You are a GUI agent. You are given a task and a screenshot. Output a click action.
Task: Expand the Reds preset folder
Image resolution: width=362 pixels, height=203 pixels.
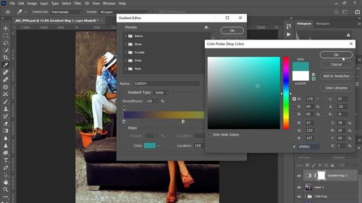point(126,69)
